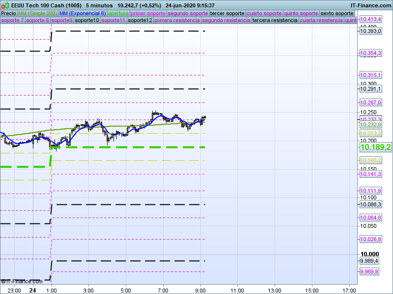Viewport: 393px width, 294px height.
Task: Click the green 10.189,2 price tag
Action: coord(375,147)
